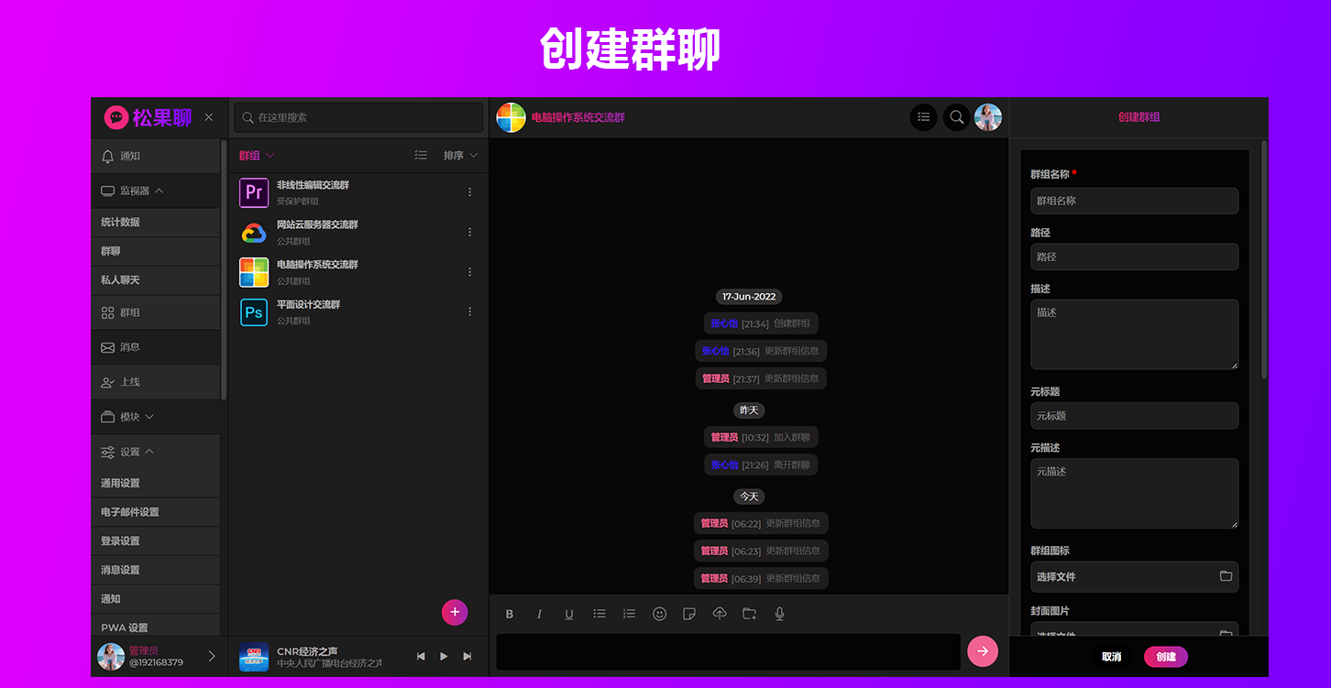Select the 平面设计交流群 group
The width and height of the screenshot is (1331, 688).
click(358, 312)
